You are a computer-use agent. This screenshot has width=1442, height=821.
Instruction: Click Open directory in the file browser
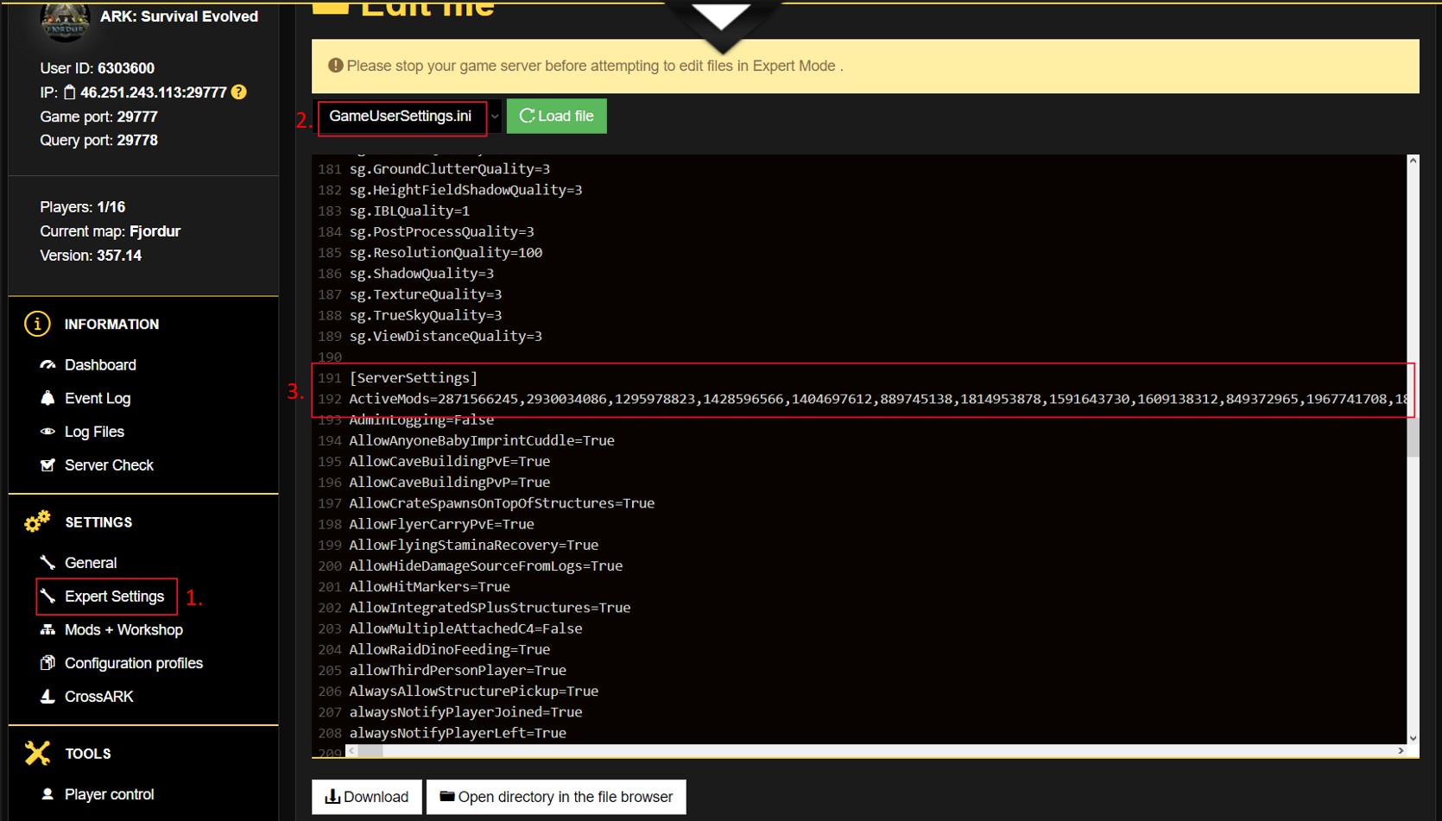pyautogui.click(x=556, y=797)
